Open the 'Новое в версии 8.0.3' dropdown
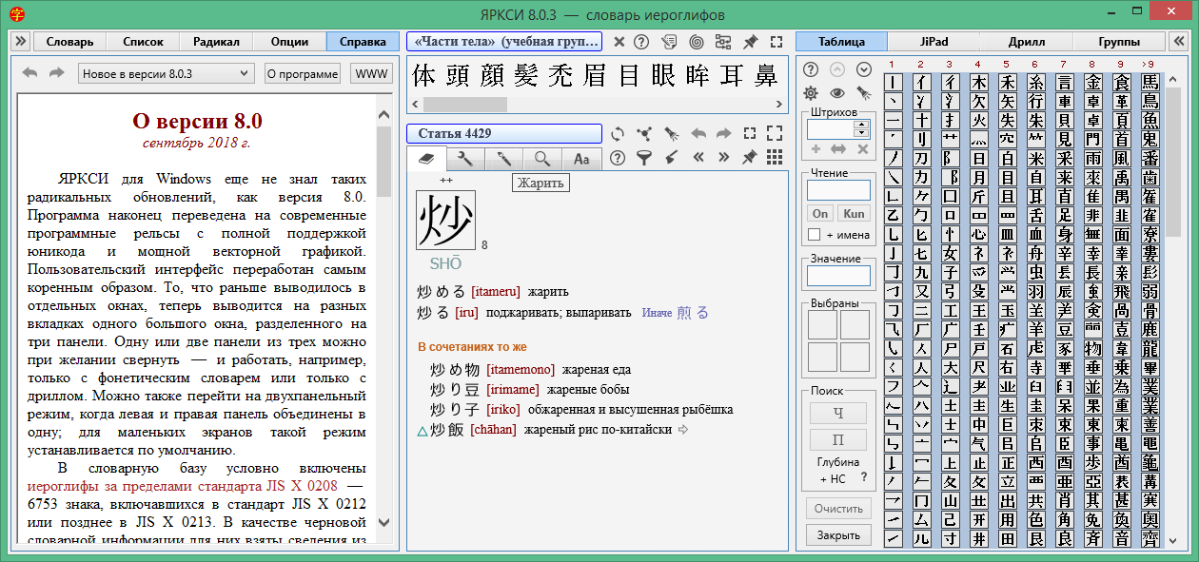The height and width of the screenshot is (562, 1199). point(166,73)
